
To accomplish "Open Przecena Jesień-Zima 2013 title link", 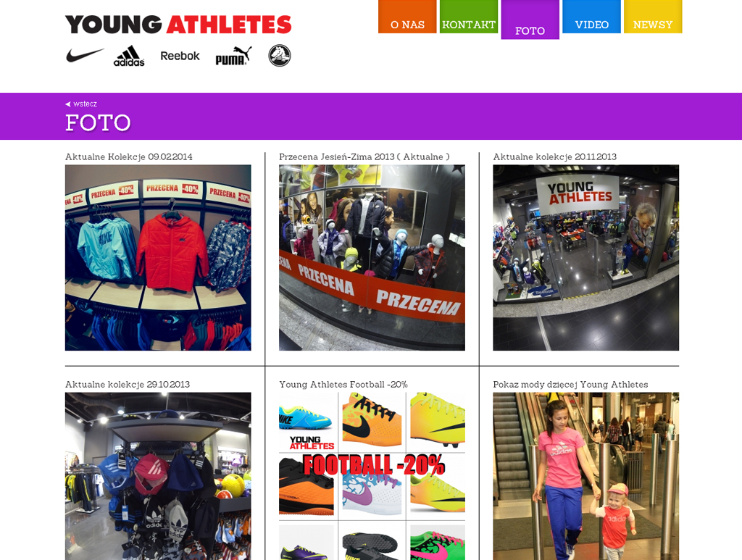I will click(x=364, y=156).
